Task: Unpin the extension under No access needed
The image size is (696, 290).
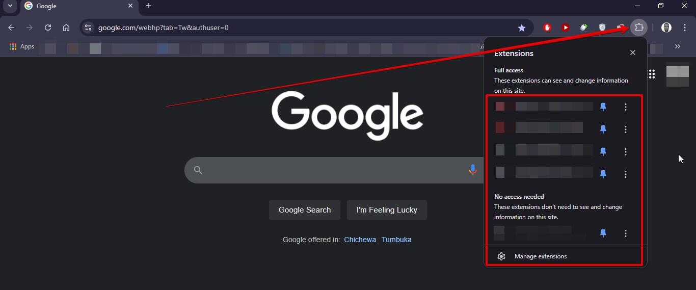Action: 603,233
